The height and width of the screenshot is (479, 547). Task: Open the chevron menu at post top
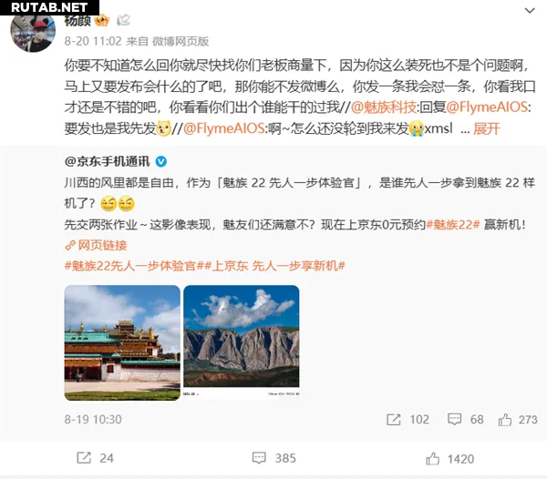(530, 10)
